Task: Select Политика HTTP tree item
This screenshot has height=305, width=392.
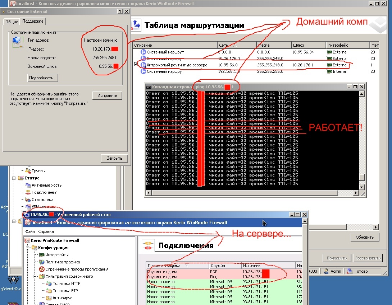Action: (x=66, y=283)
